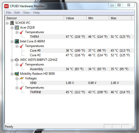The image size is (139, 133).
Task: Click the Intel Core i5 460M chip icon
Action: click(17, 41)
